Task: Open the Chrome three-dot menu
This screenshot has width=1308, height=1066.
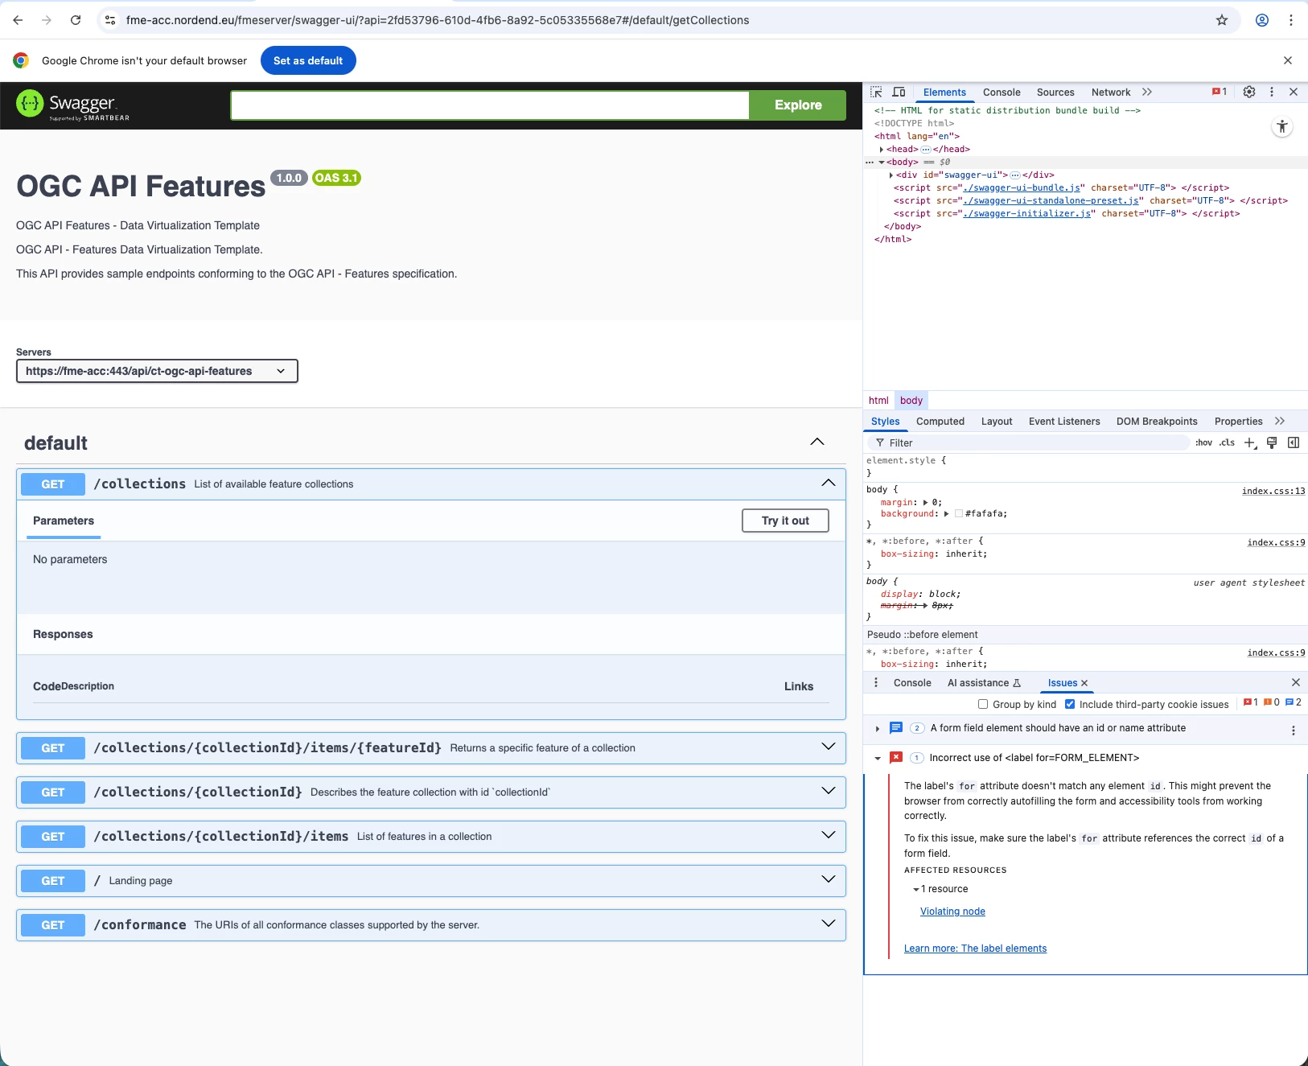Action: click(x=1291, y=20)
